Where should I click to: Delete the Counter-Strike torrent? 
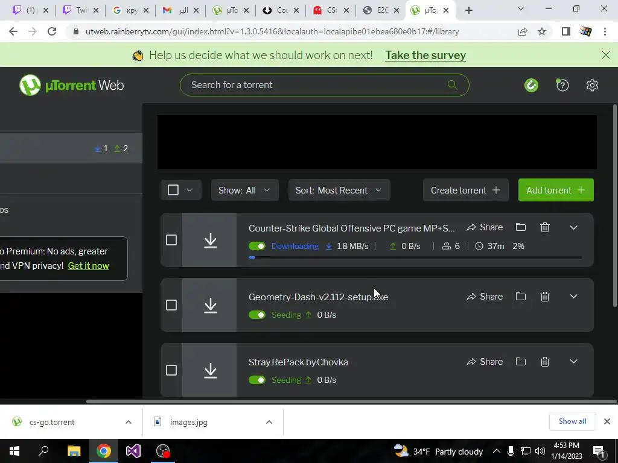tap(545, 227)
